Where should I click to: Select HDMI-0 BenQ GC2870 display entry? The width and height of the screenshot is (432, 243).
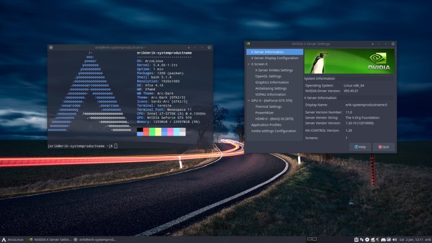click(274, 118)
